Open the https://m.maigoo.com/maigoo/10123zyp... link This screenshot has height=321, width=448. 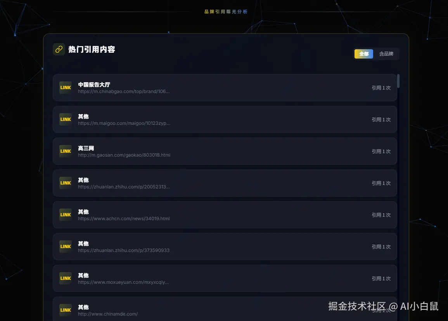click(x=124, y=123)
